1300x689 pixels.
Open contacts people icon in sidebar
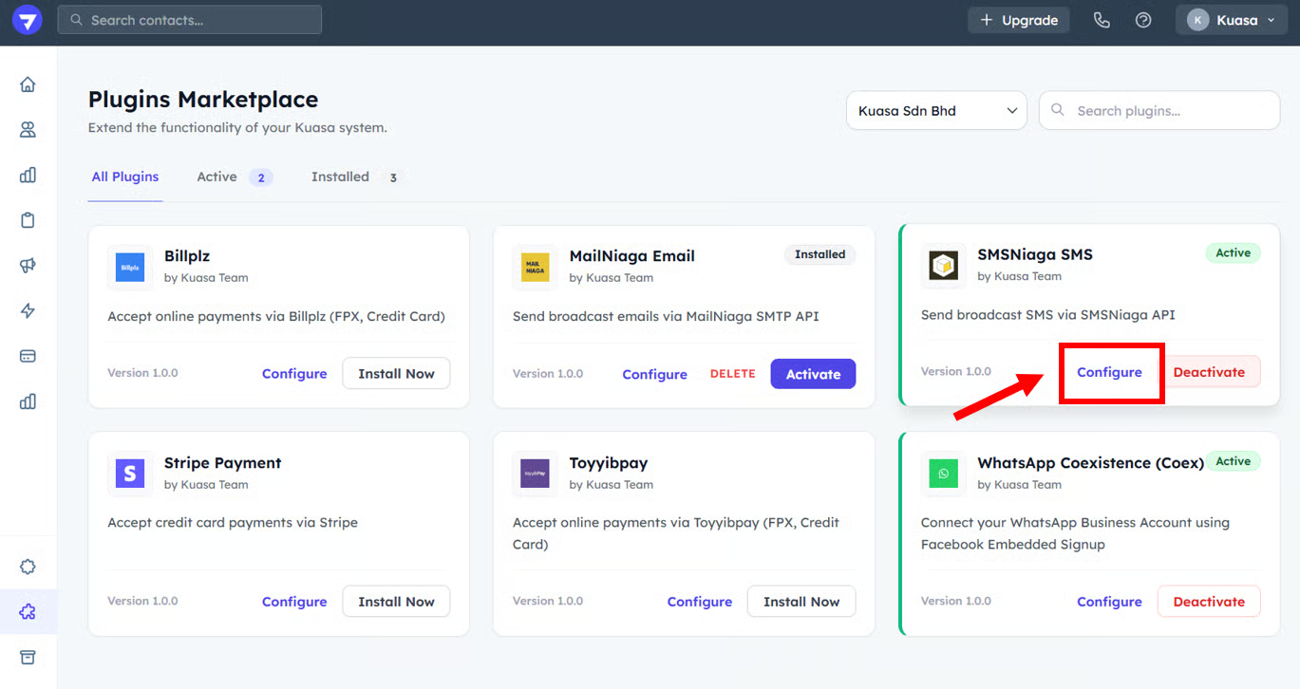coord(28,130)
